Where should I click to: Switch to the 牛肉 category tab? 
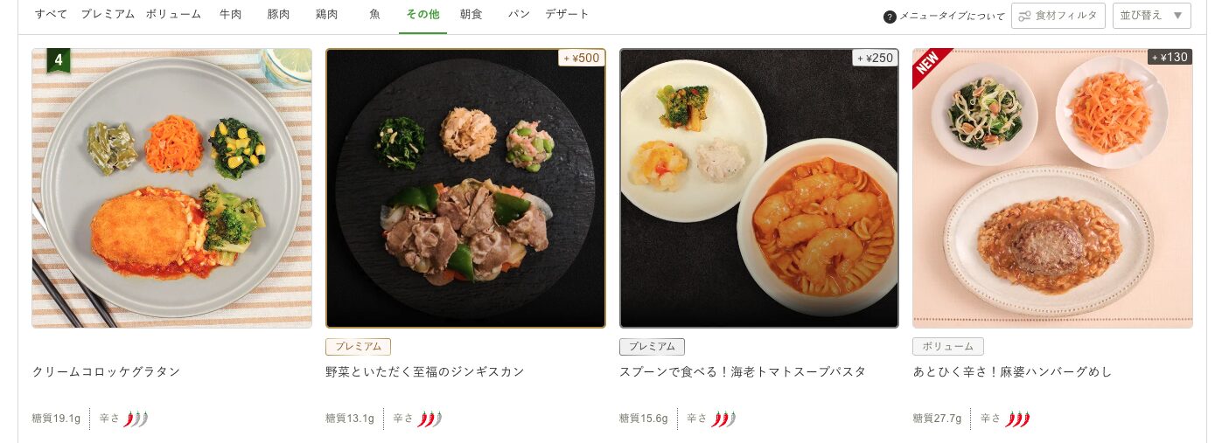point(231,15)
